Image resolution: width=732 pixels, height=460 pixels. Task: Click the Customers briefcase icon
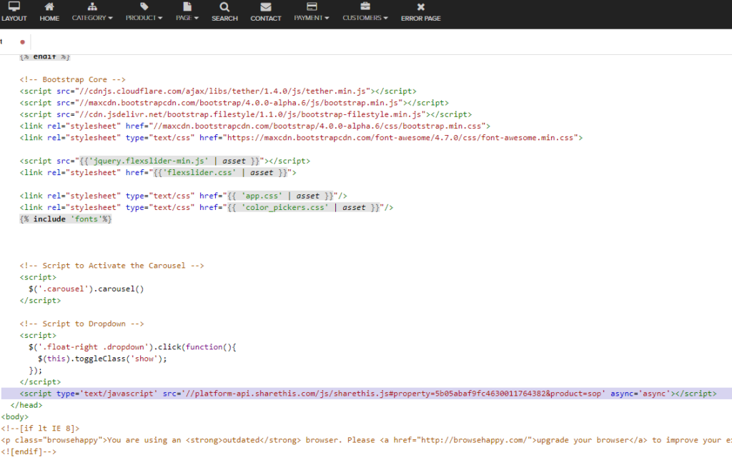(x=365, y=6)
